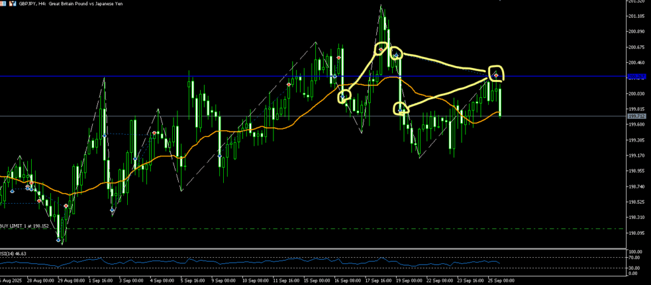Click the blue highlighted price axis label
Screen dimensions: 651x285
(x=636, y=76)
